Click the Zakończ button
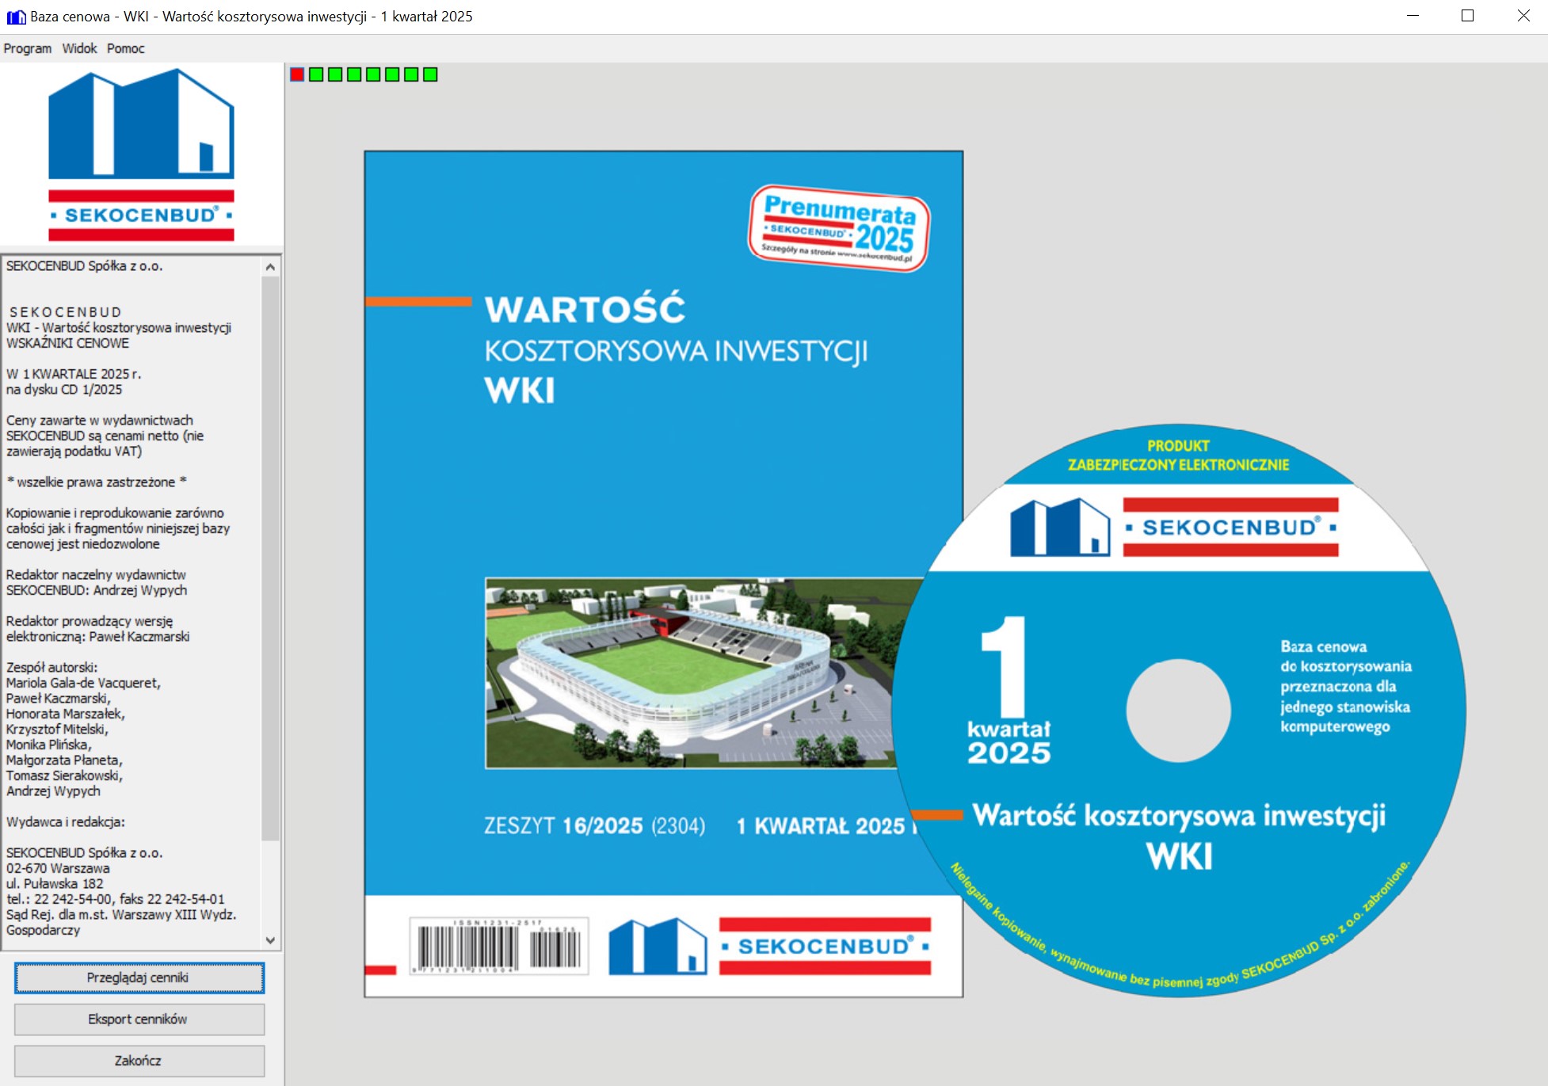The width and height of the screenshot is (1548, 1086). pyautogui.click(x=139, y=1061)
